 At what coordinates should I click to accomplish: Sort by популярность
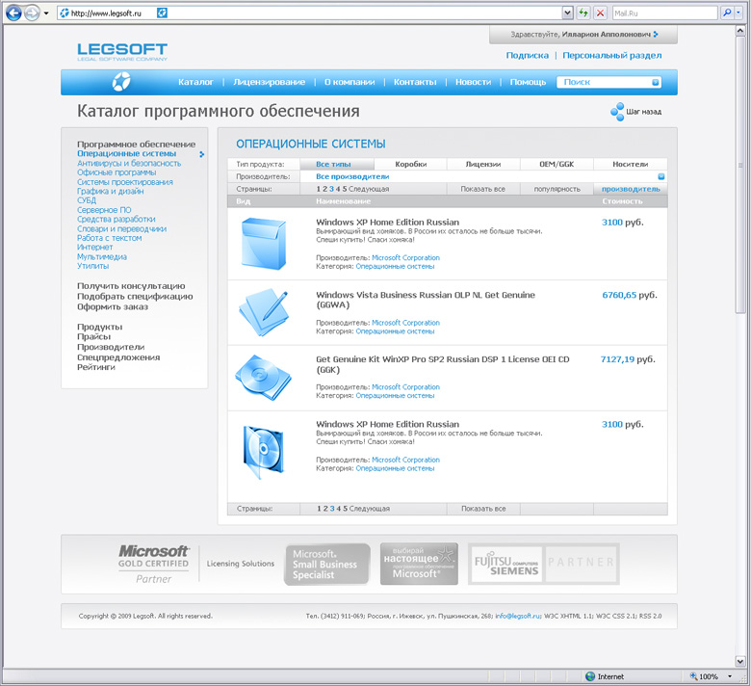click(557, 189)
